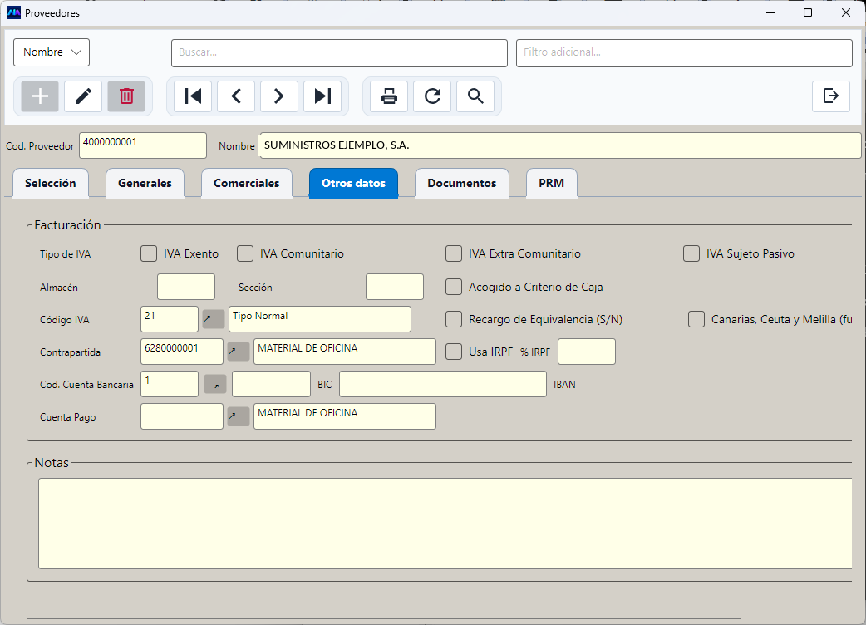Image resolution: width=866 pixels, height=625 pixels.
Task: Exit the Proveedores form via exit icon
Action: tap(830, 96)
